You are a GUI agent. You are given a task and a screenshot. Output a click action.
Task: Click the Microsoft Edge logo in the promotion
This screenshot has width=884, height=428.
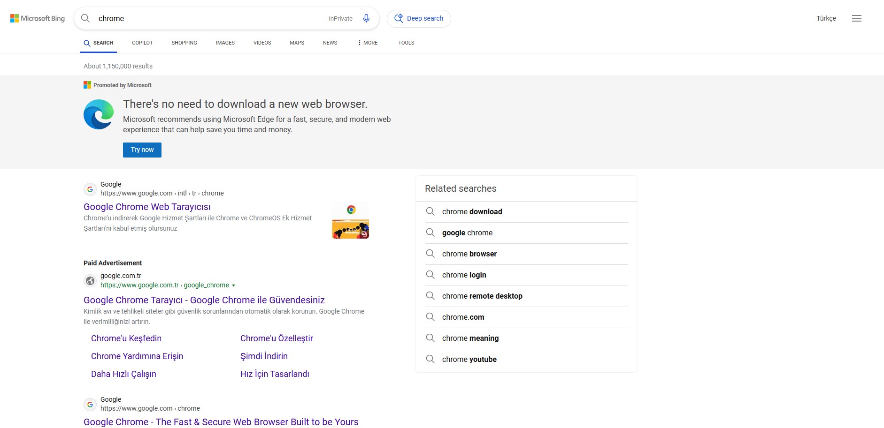pyautogui.click(x=99, y=114)
